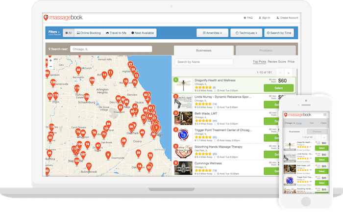
Task: Click map pin number 58
Action: [x=123, y=141]
